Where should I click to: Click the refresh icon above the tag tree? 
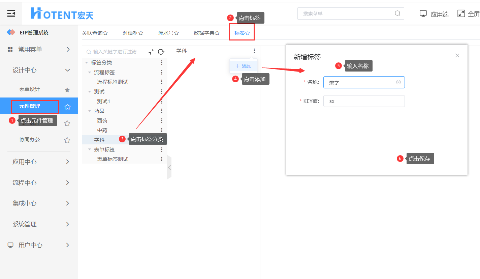pyautogui.click(x=161, y=52)
